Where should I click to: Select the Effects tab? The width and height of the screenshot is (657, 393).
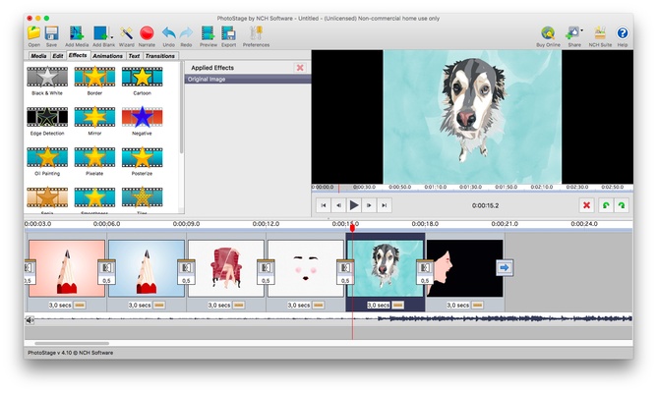(x=78, y=55)
